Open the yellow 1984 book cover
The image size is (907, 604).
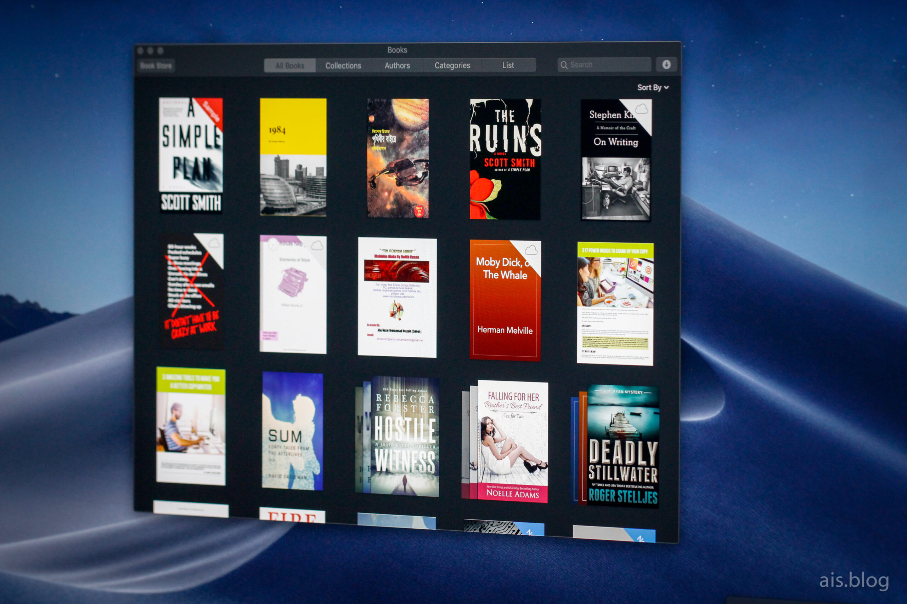(x=293, y=157)
